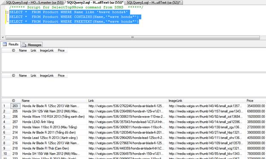Select the Honda Lead 125cc Fi 2013 name cell
266x159 pixels.
click(54, 138)
